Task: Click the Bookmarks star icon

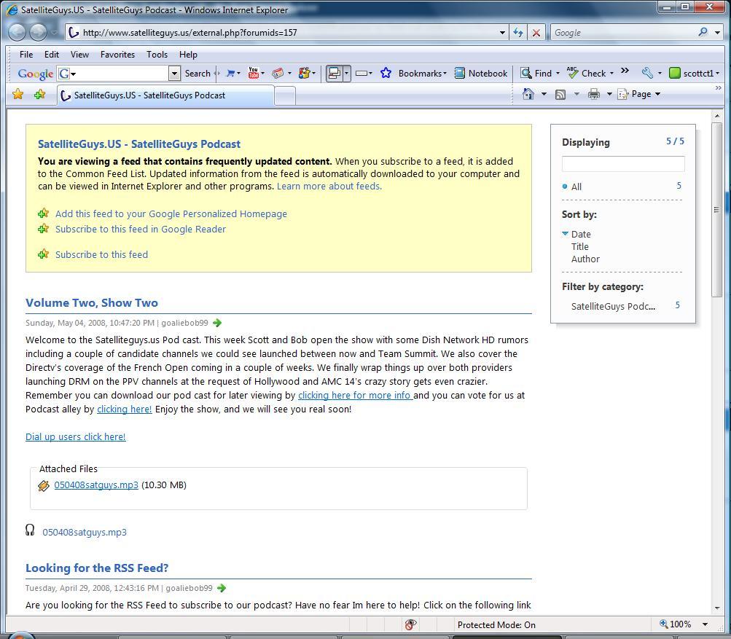Action: pos(386,73)
